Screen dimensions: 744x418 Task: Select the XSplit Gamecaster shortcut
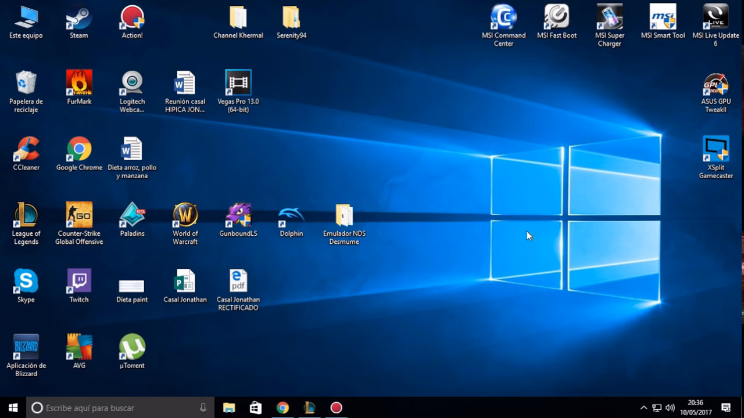[716, 157]
